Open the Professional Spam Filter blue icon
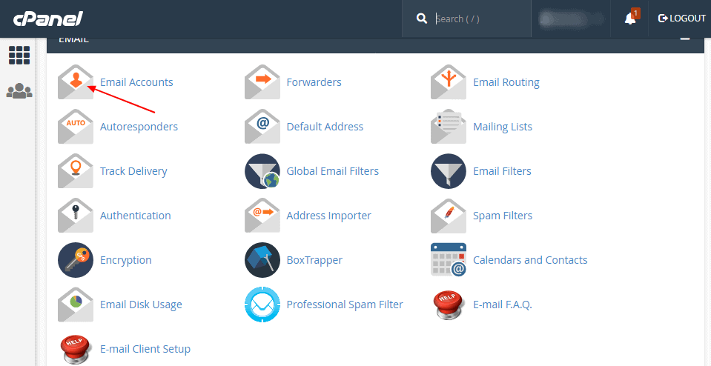The image size is (711, 366). click(262, 304)
